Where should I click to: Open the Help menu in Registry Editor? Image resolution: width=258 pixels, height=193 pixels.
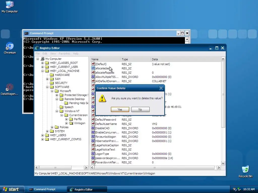point(76,54)
